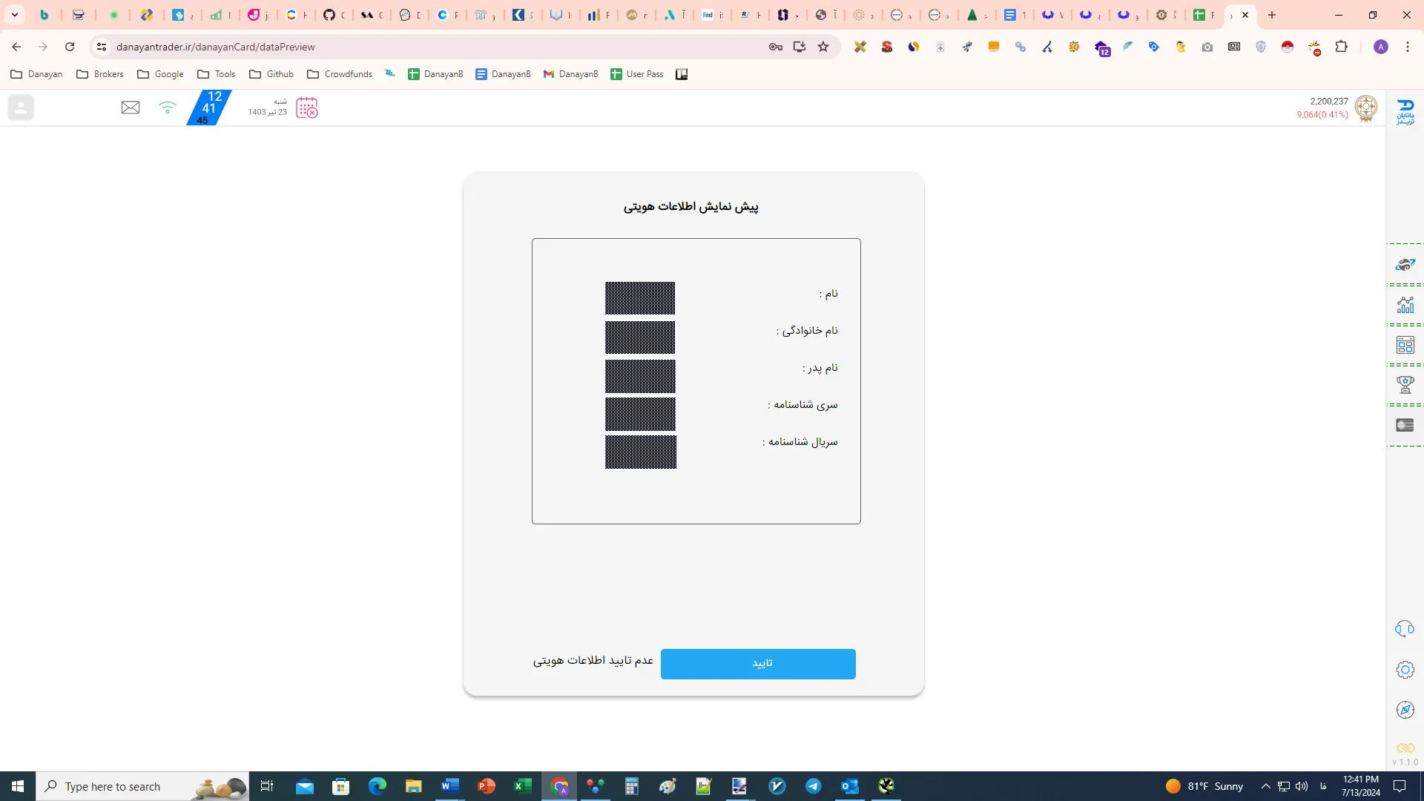Toggle the User Pass menu item
This screenshot has height=801, width=1424.
(638, 74)
